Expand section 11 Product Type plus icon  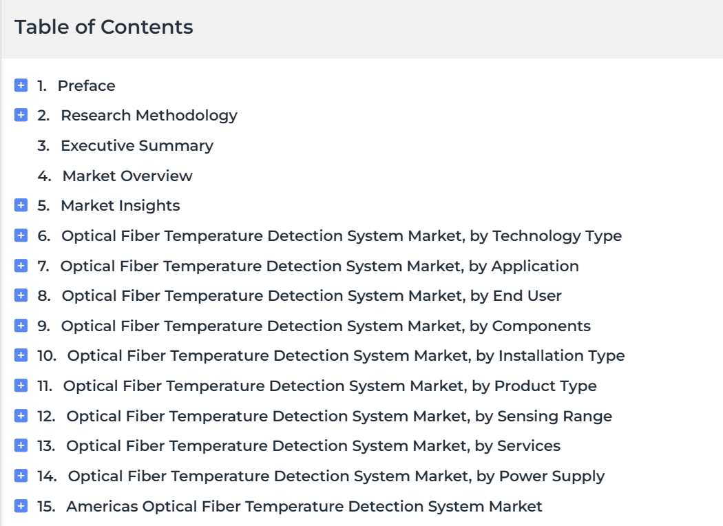[21, 386]
